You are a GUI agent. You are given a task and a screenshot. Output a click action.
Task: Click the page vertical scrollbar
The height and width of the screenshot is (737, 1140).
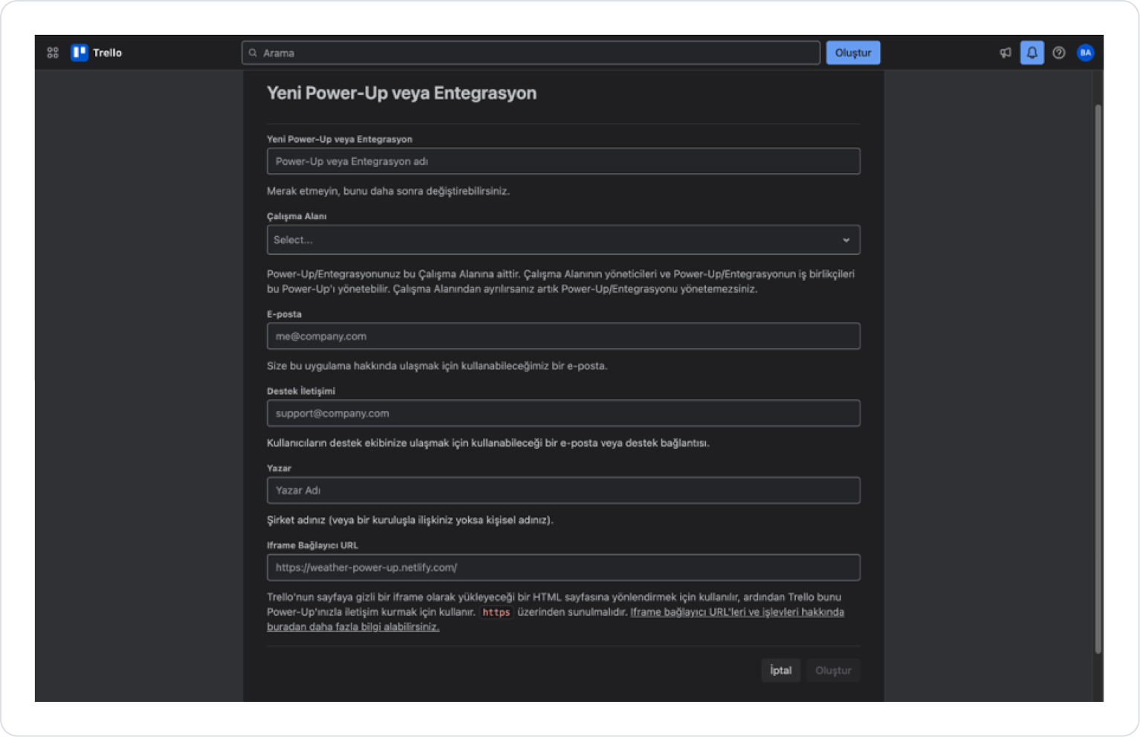coord(1098,379)
